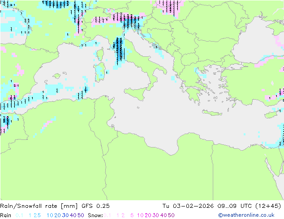Pick the Rain 10 legend value
This screenshot has width=284, height=219.
click(50, 215)
